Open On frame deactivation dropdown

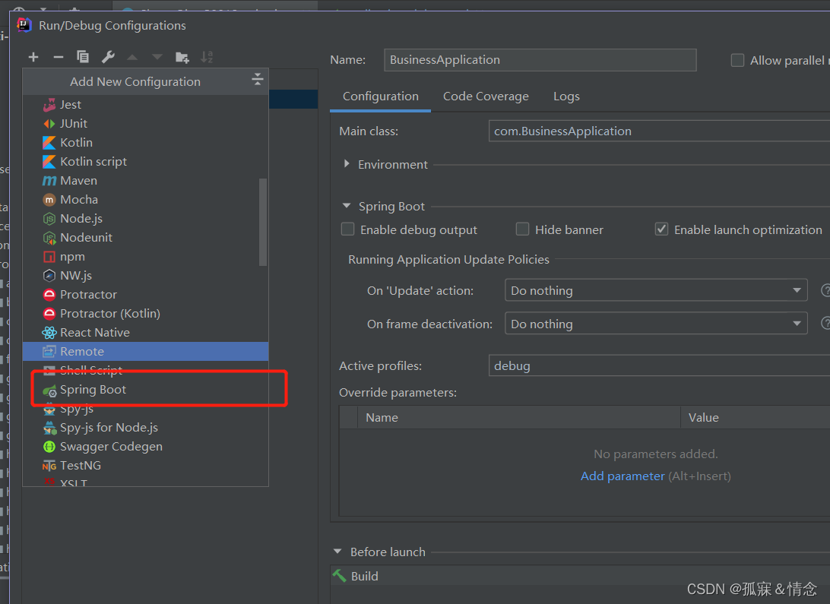[x=656, y=324]
